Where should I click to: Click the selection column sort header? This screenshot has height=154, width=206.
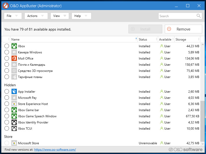pyautogui.click(x=6, y=39)
